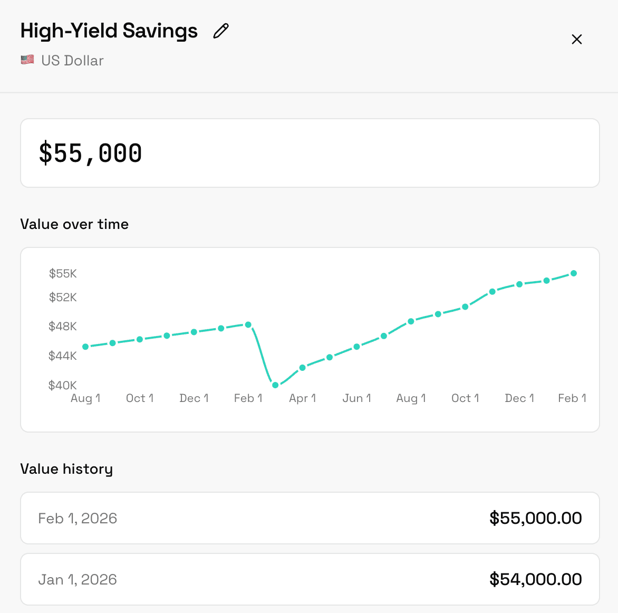Open the Feb 1, 2026 history entry
This screenshot has height=613, width=618.
309,518
